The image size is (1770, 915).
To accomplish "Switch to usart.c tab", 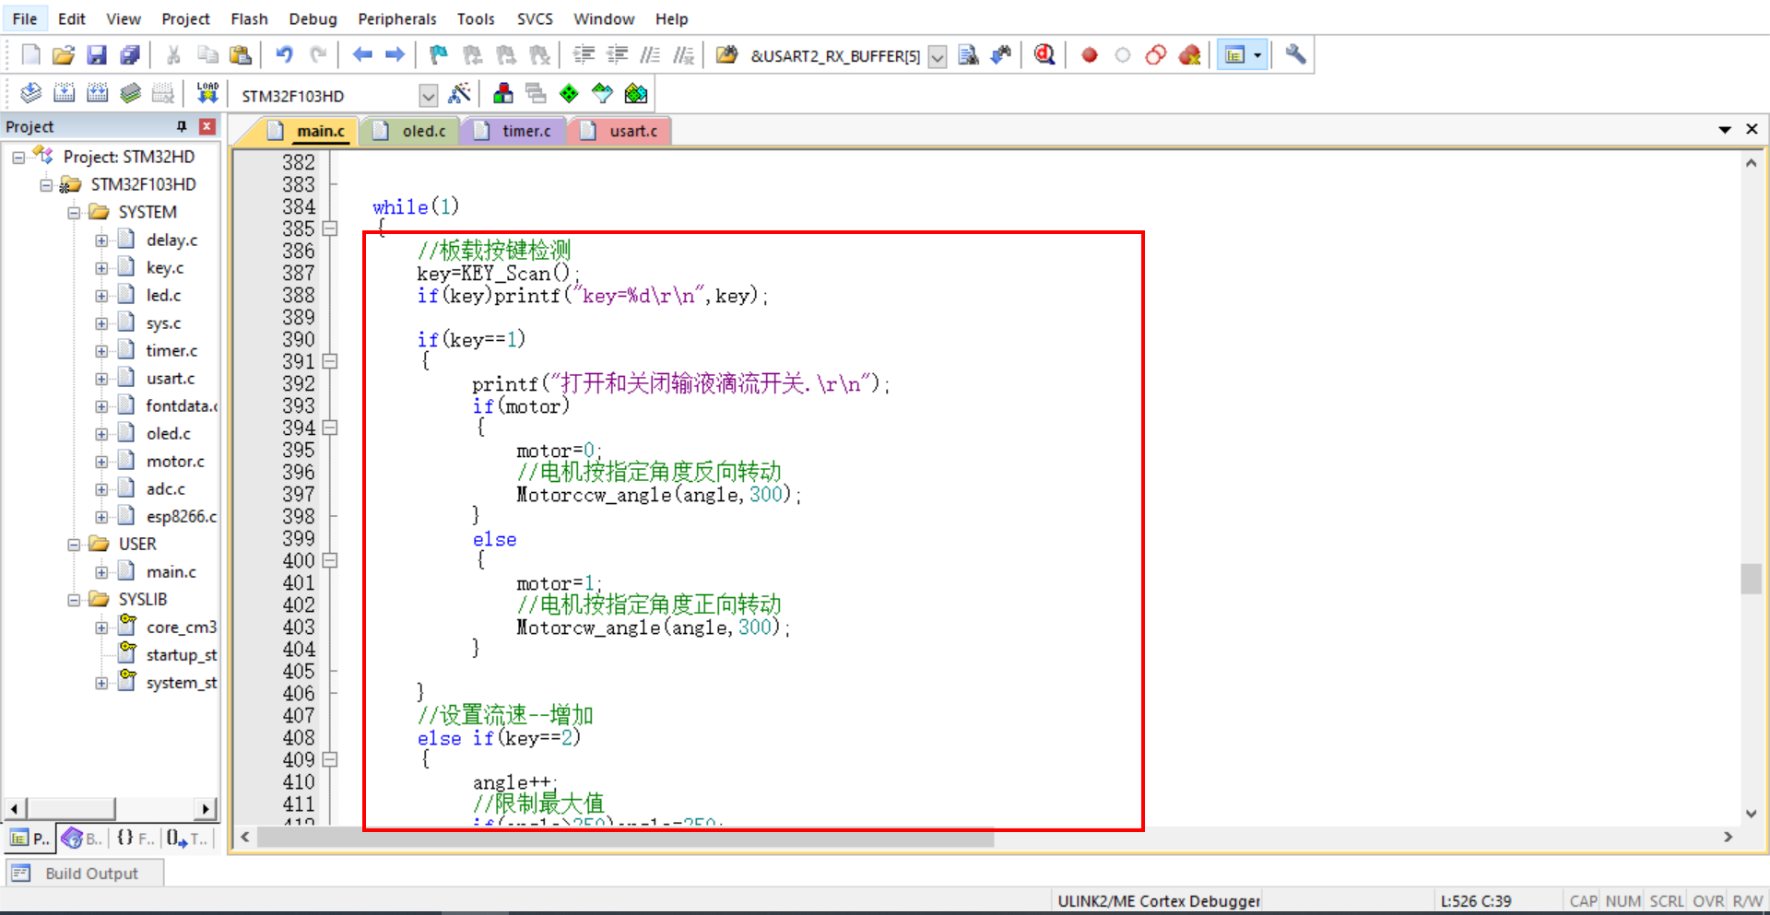I will coord(621,131).
